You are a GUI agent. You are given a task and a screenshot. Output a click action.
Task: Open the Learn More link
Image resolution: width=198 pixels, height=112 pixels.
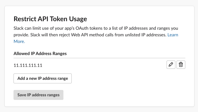pos(173,35)
